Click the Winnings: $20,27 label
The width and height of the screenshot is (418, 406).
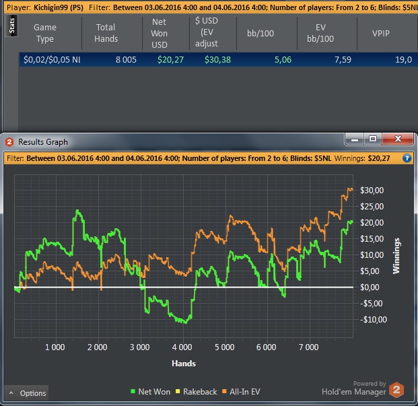point(362,158)
